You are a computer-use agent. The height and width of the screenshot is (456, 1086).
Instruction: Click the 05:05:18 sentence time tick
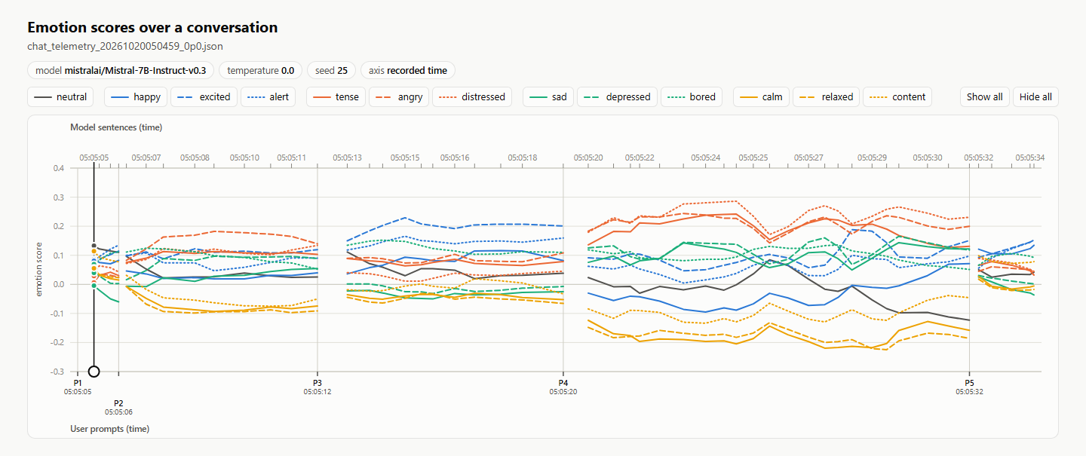523,158
